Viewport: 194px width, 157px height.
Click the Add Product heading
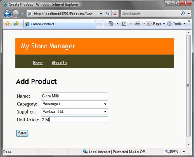point(36,82)
